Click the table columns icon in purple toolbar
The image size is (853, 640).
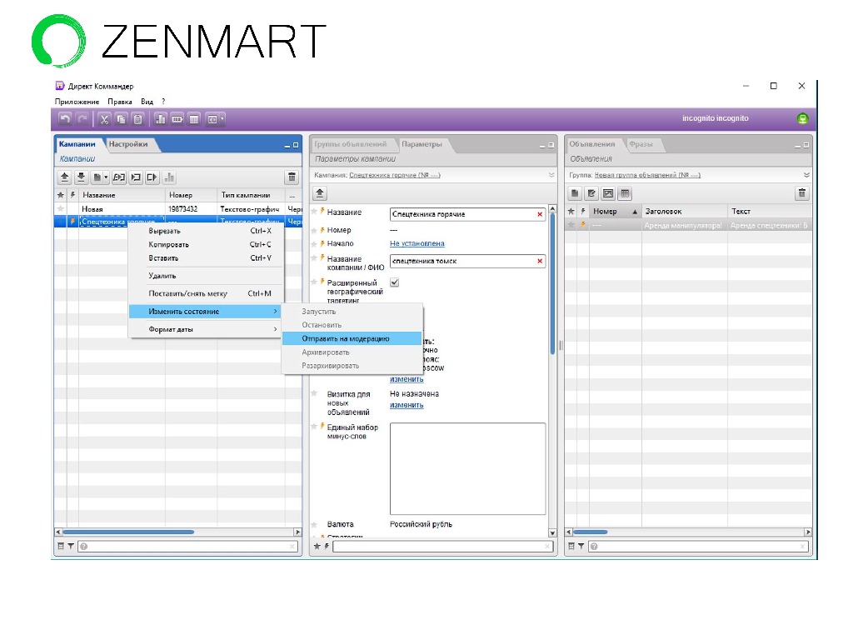pyautogui.click(x=194, y=118)
